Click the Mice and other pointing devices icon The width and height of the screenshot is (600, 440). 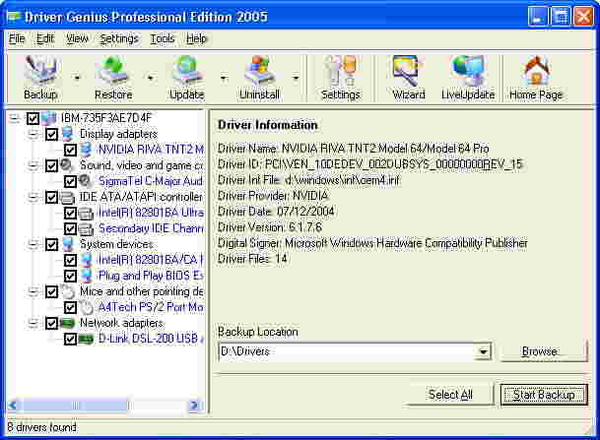[68, 291]
